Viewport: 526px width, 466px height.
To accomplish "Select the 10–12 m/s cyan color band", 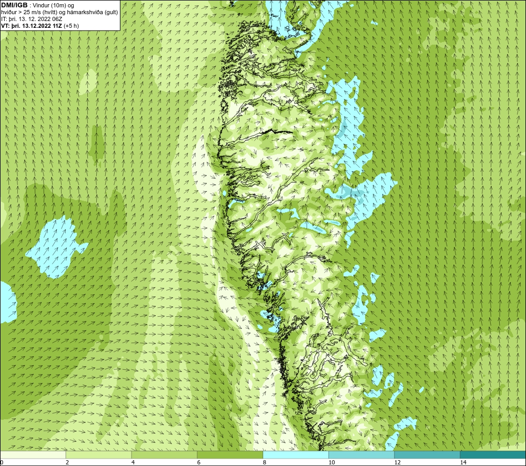I will point(362,454).
